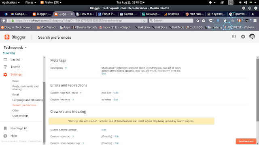Edit Google Search Console setting

tap(104, 130)
